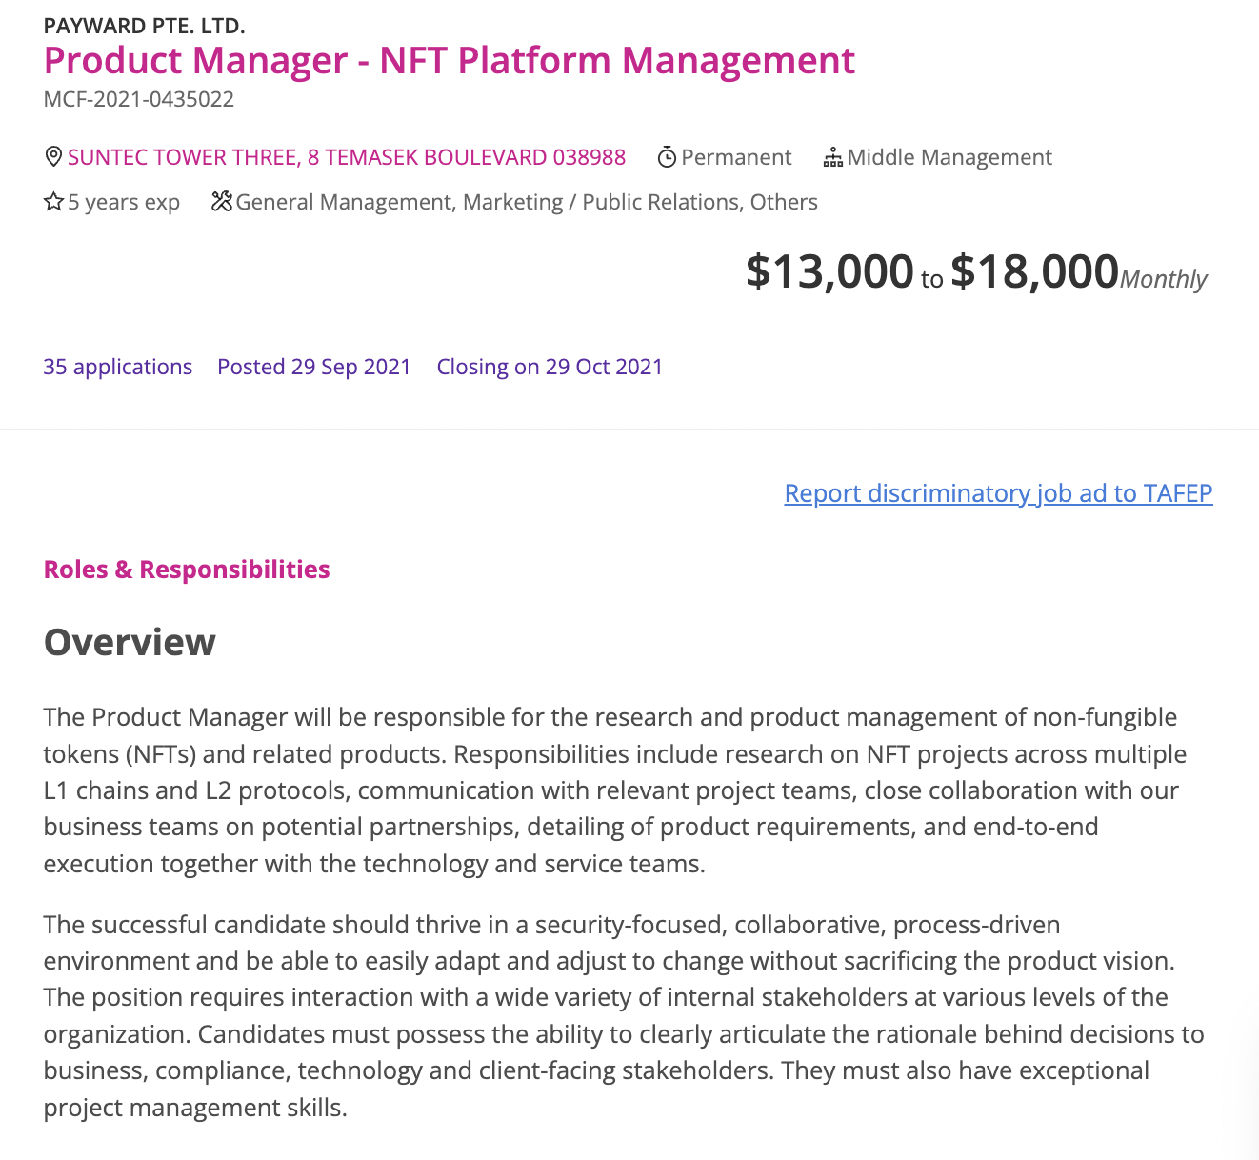Screen dimensions: 1259x1160
Task: Select the job title Product Manager heading
Action: [x=448, y=61]
